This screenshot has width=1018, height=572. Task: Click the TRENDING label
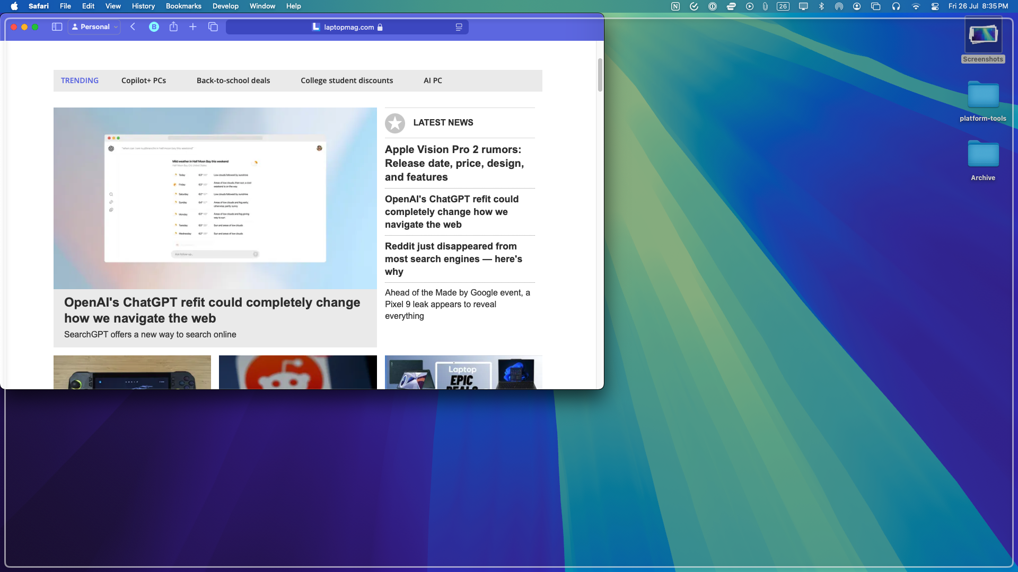click(x=80, y=81)
